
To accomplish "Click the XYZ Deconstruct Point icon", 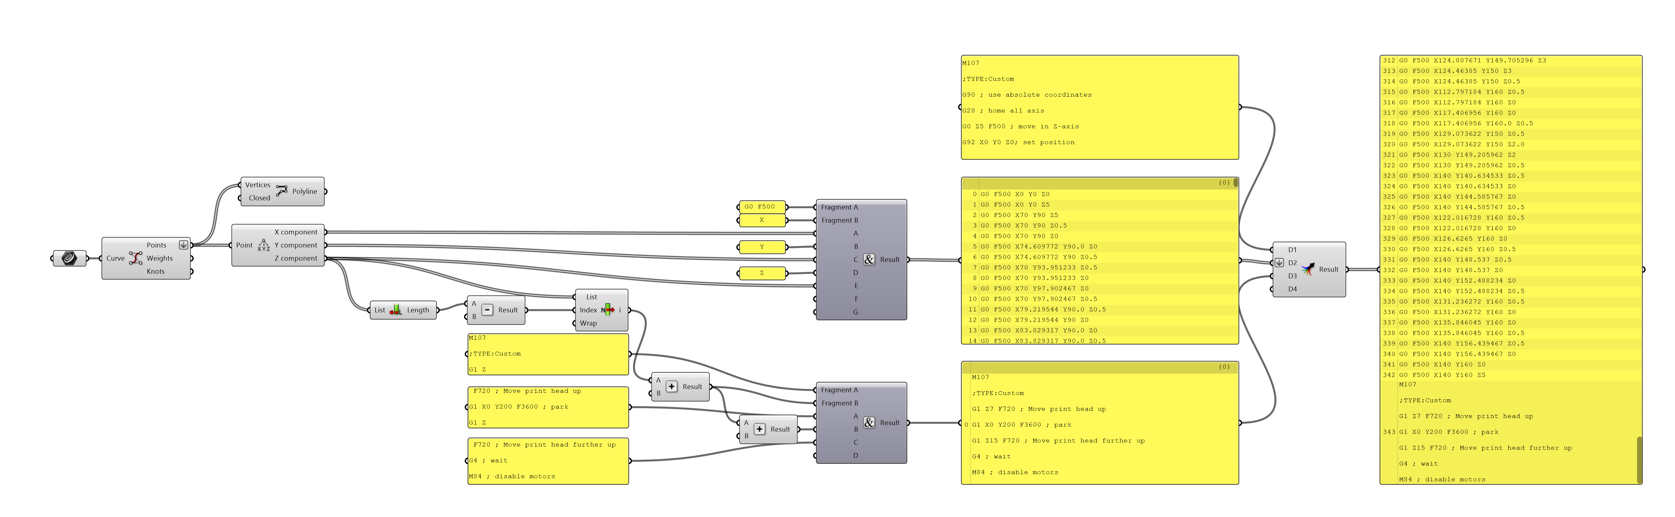I will pos(263,245).
